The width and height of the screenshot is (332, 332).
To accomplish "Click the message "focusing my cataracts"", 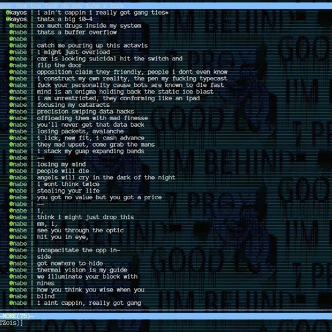I will tap(73, 105).
